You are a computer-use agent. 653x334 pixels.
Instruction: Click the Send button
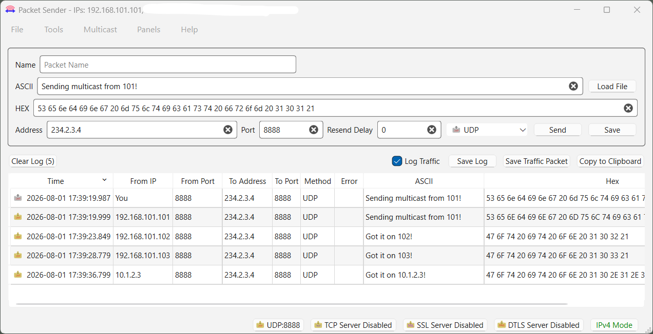pos(558,130)
